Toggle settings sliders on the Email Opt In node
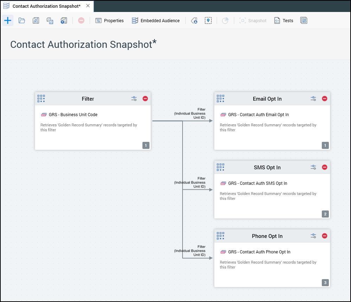The width and height of the screenshot is (351, 302). [x=313, y=99]
